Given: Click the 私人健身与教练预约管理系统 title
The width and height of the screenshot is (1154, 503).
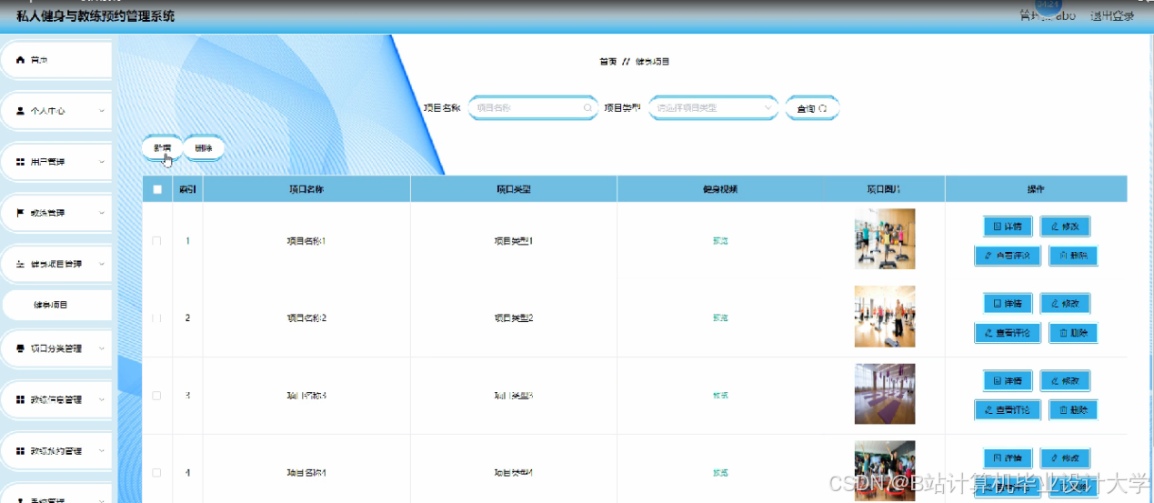Looking at the screenshot, I should (x=95, y=16).
